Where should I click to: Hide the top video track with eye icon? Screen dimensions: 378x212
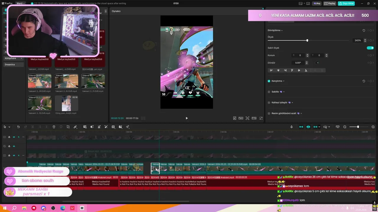(x=14, y=137)
